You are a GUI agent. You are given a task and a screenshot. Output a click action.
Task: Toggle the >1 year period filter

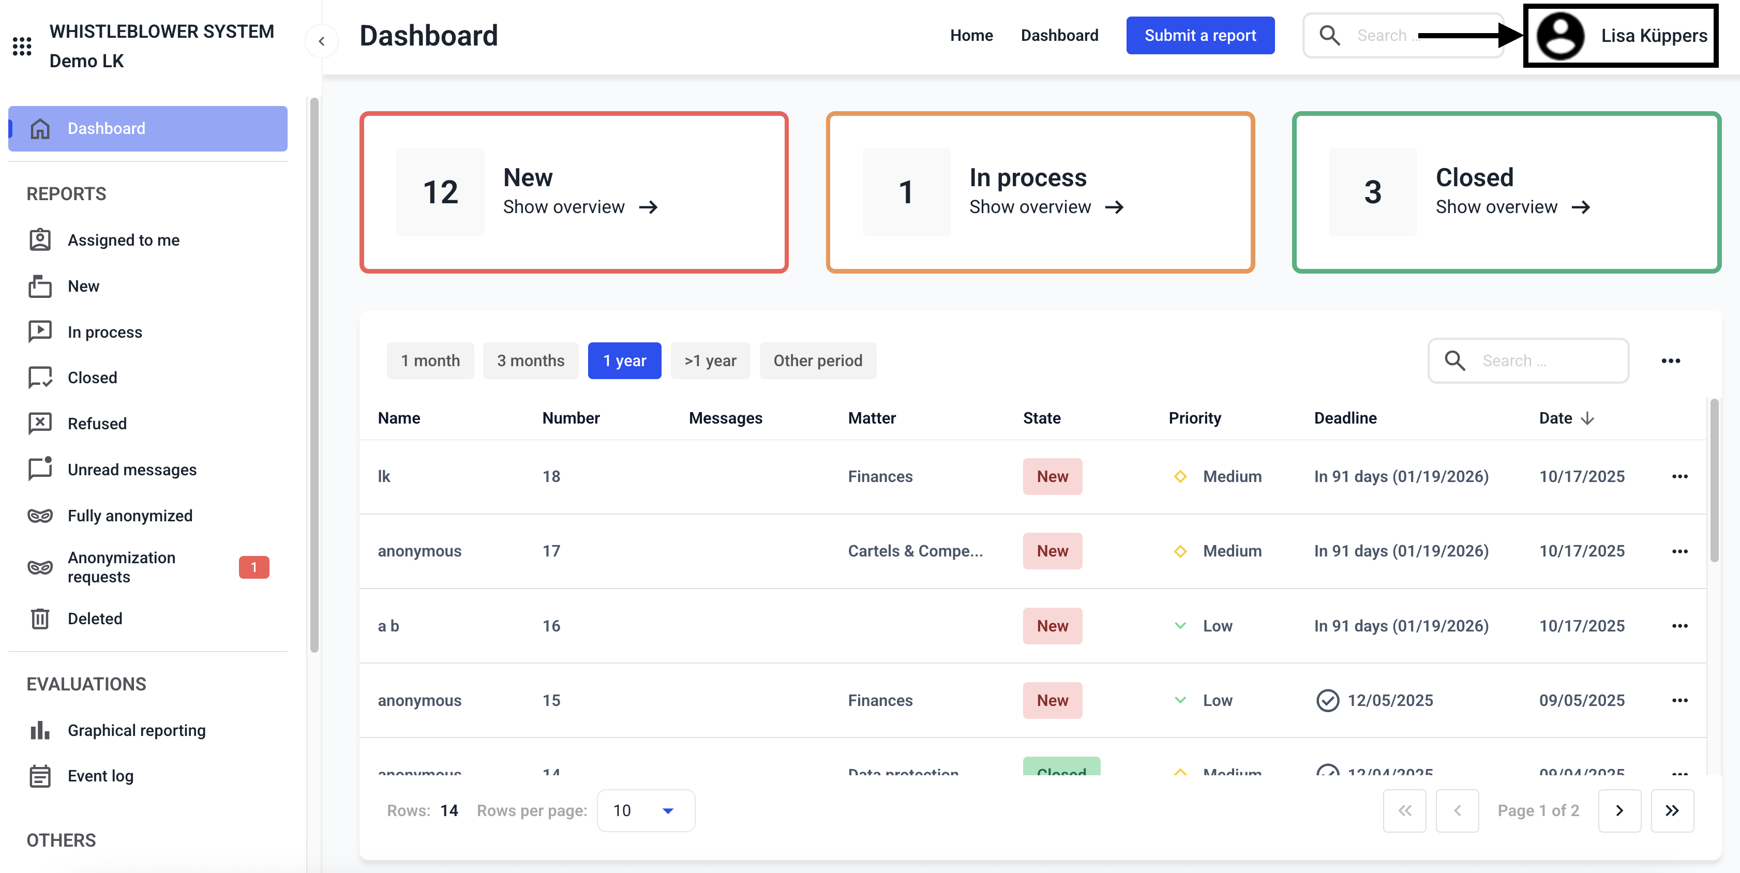coord(710,360)
